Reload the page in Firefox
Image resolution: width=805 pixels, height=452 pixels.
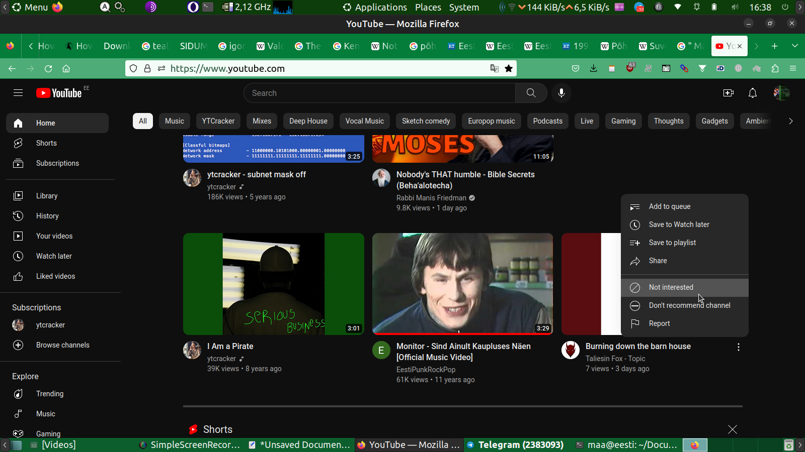pos(48,68)
